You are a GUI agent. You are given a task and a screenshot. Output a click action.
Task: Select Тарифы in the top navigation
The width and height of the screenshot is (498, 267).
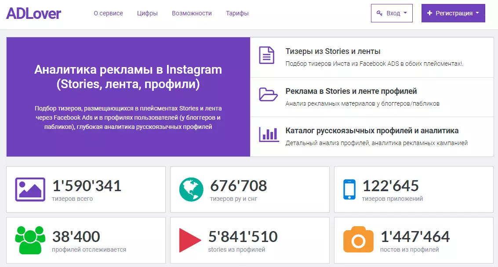(237, 13)
